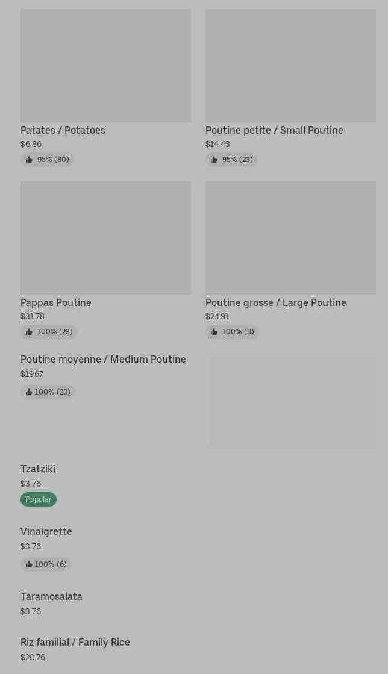388x674 pixels.
Task: Click the thumbs-up icon under Vinaigrette
Action: (x=29, y=564)
